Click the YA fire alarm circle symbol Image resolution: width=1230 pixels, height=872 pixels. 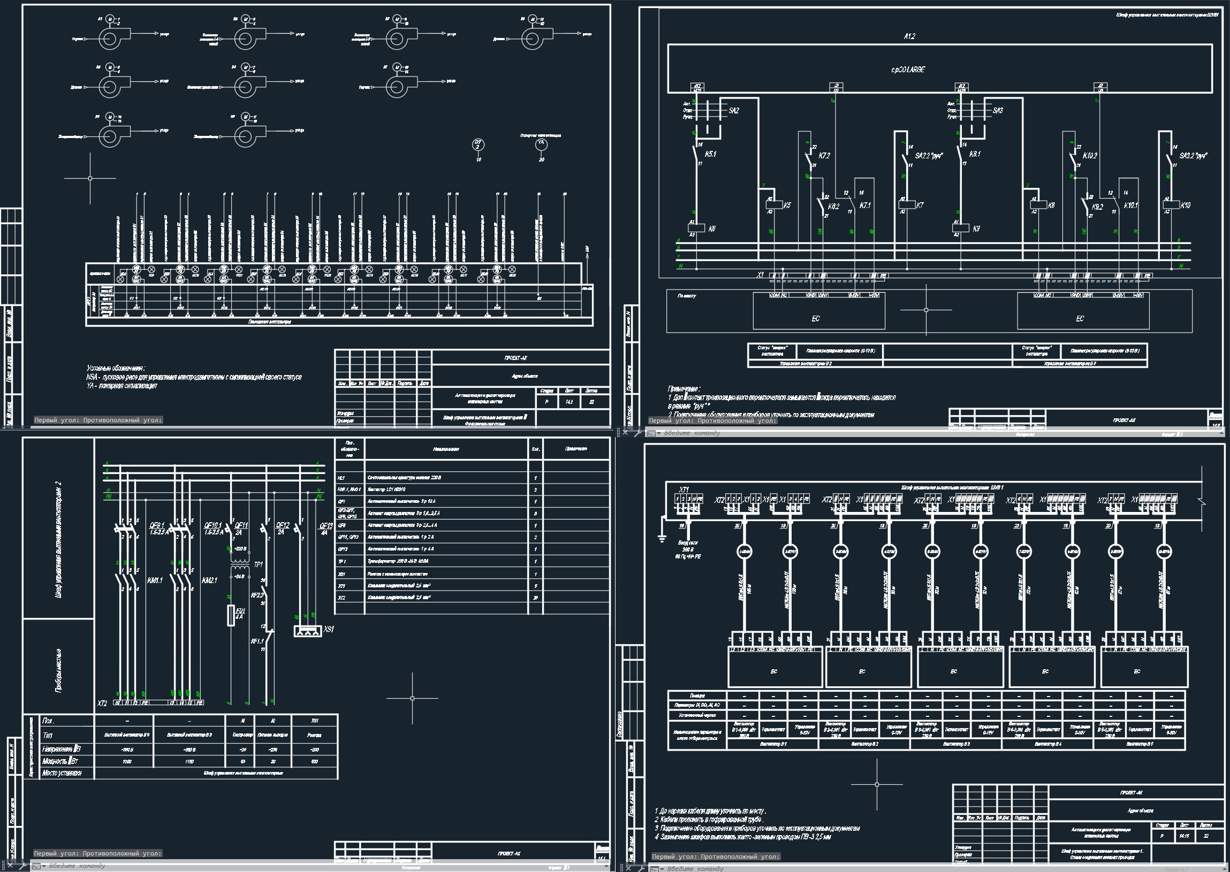point(542,144)
